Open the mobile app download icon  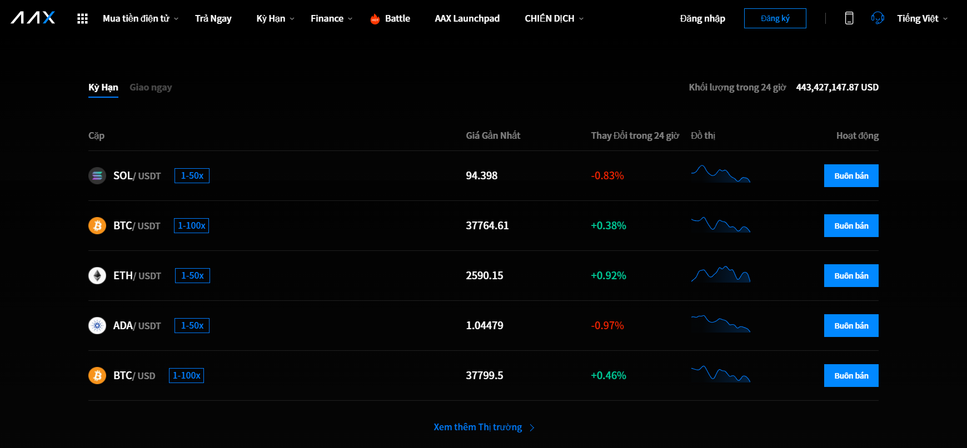click(x=849, y=18)
